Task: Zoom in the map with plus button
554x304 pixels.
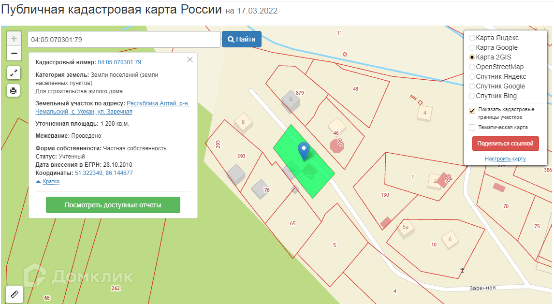Action: click(14, 39)
